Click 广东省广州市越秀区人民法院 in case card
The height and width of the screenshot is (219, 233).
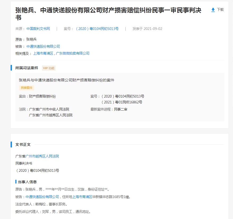pyautogui.click(x=51, y=115)
